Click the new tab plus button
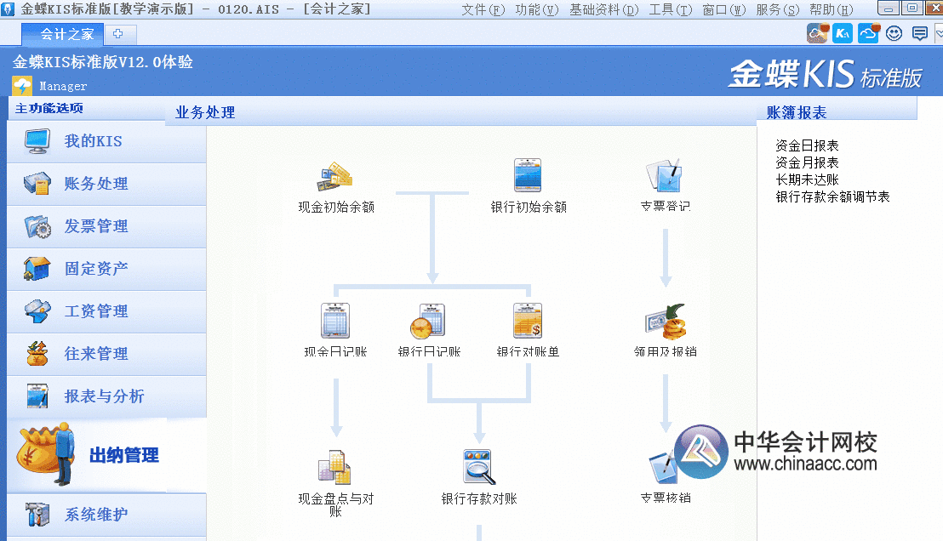This screenshot has height=541, width=943. (x=118, y=35)
